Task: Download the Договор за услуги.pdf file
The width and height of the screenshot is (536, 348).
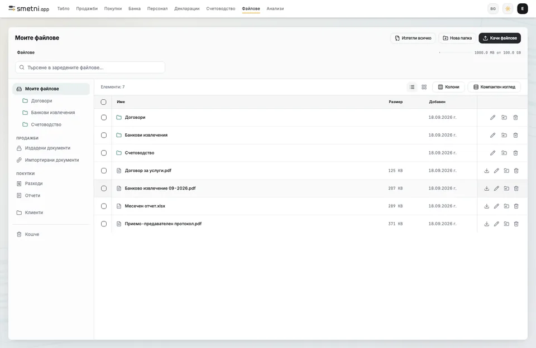Action: coord(486,171)
